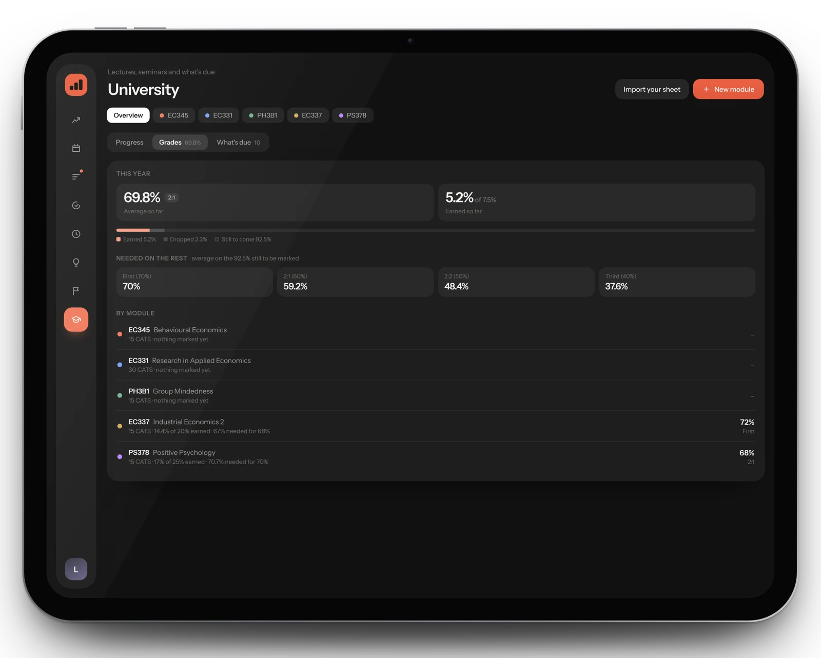Select the Progress sub-tab

[x=129, y=142]
